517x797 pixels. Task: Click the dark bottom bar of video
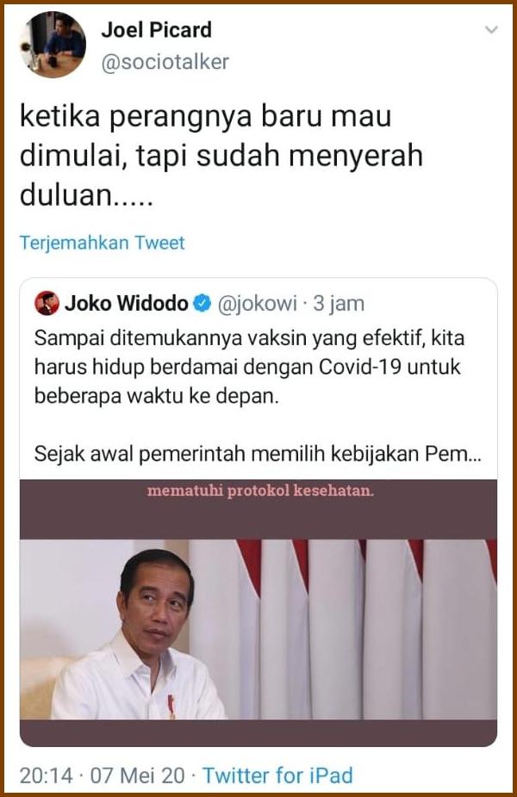point(258,732)
